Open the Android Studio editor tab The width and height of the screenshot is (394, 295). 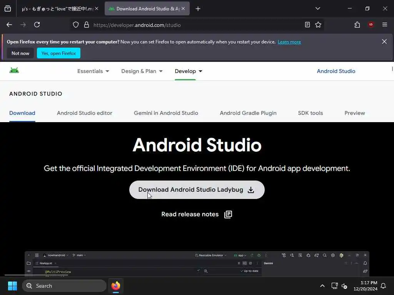(84, 113)
